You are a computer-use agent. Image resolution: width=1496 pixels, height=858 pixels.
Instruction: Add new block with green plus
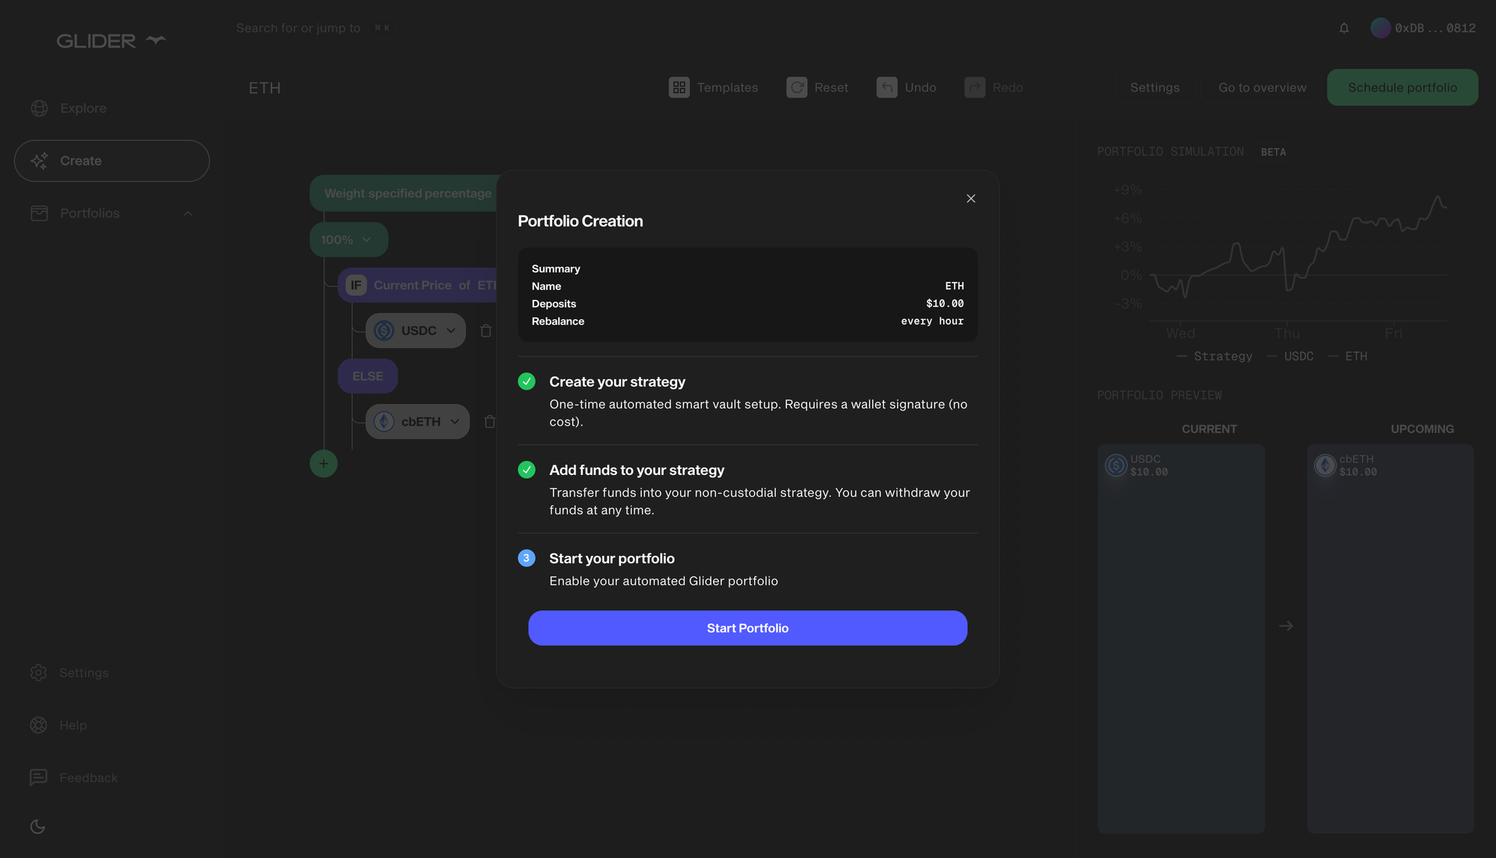point(323,464)
